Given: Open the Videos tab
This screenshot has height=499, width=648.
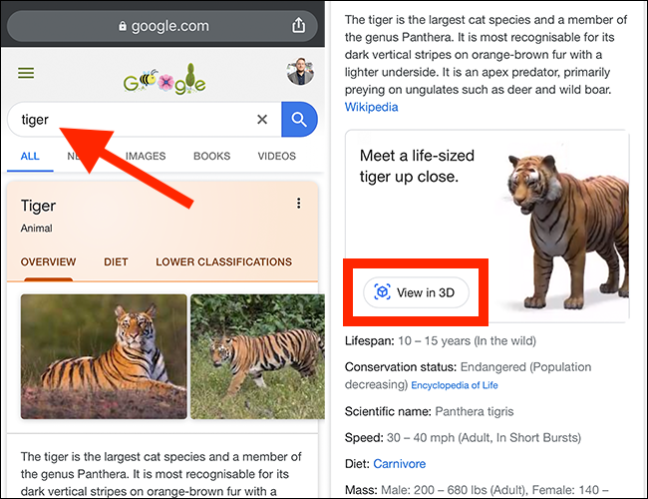Looking at the screenshot, I should 276,157.
